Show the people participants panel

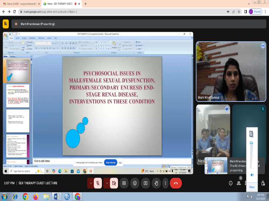coord(239,183)
